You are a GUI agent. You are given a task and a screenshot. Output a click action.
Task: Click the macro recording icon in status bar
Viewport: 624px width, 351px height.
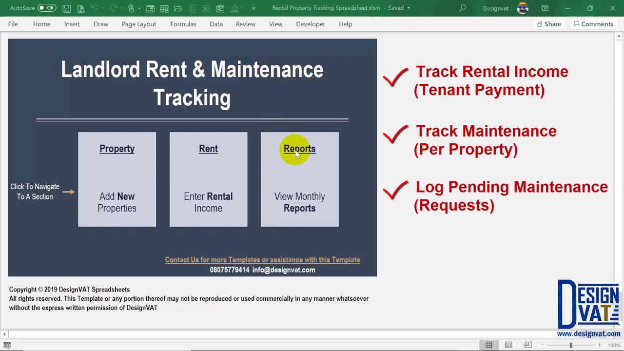tap(7, 345)
